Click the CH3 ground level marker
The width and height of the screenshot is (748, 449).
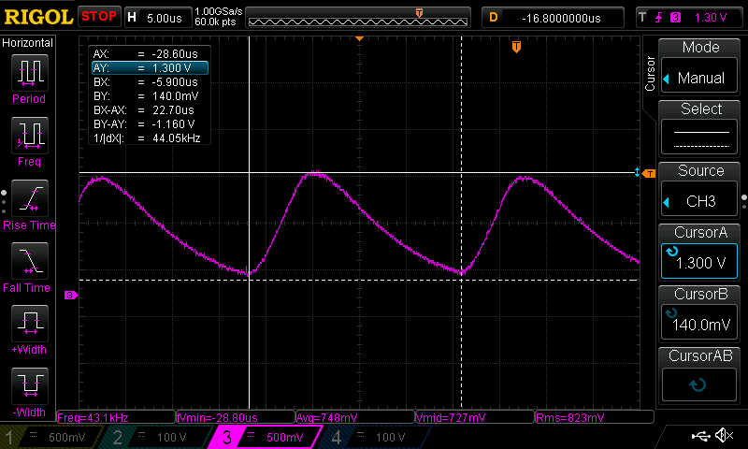71,296
